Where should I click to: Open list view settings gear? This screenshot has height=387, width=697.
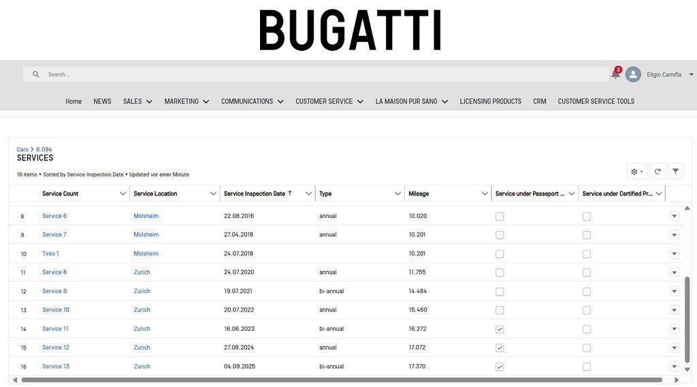(x=636, y=172)
